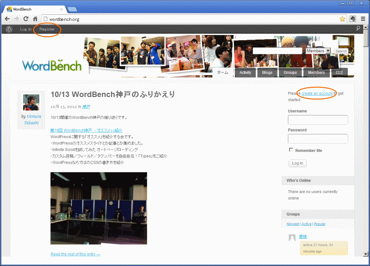Click the 神戸 category link
Viewport: 370px width, 266px height.
pos(86,107)
